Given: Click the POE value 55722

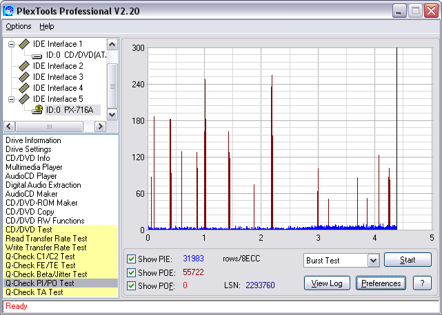Looking at the screenshot, I should [x=193, y=272].
